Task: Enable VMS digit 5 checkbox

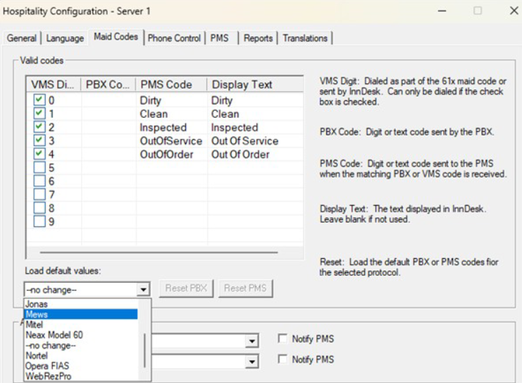Action: (x=39, y=168)
